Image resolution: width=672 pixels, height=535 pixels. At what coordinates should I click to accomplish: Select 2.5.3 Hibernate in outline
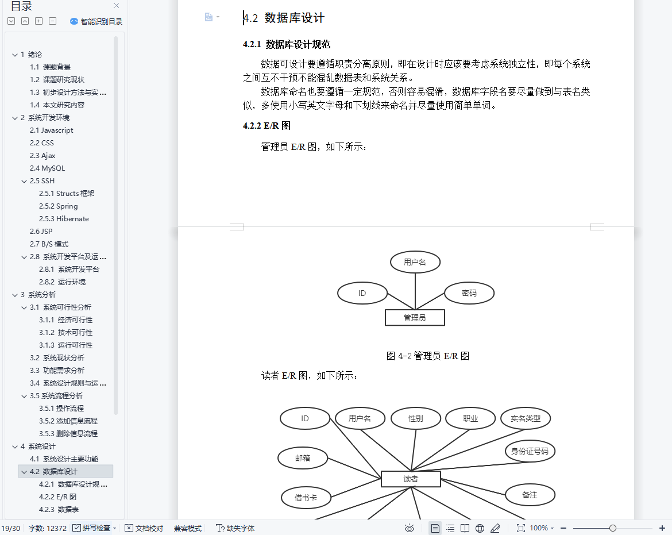tap(64, 218)
